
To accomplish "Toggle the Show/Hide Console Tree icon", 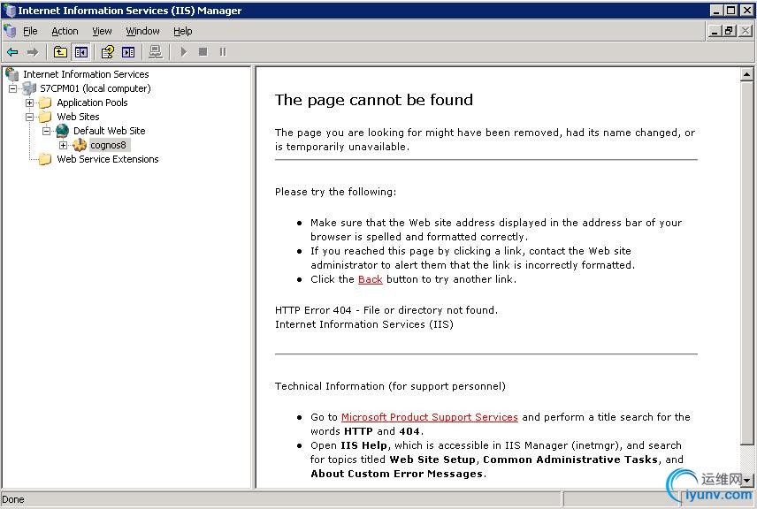I will 81,51.
